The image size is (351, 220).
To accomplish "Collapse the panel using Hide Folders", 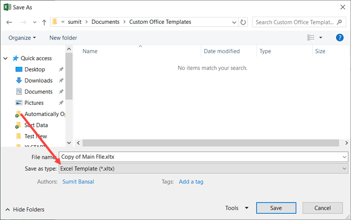I will point(25,210).
